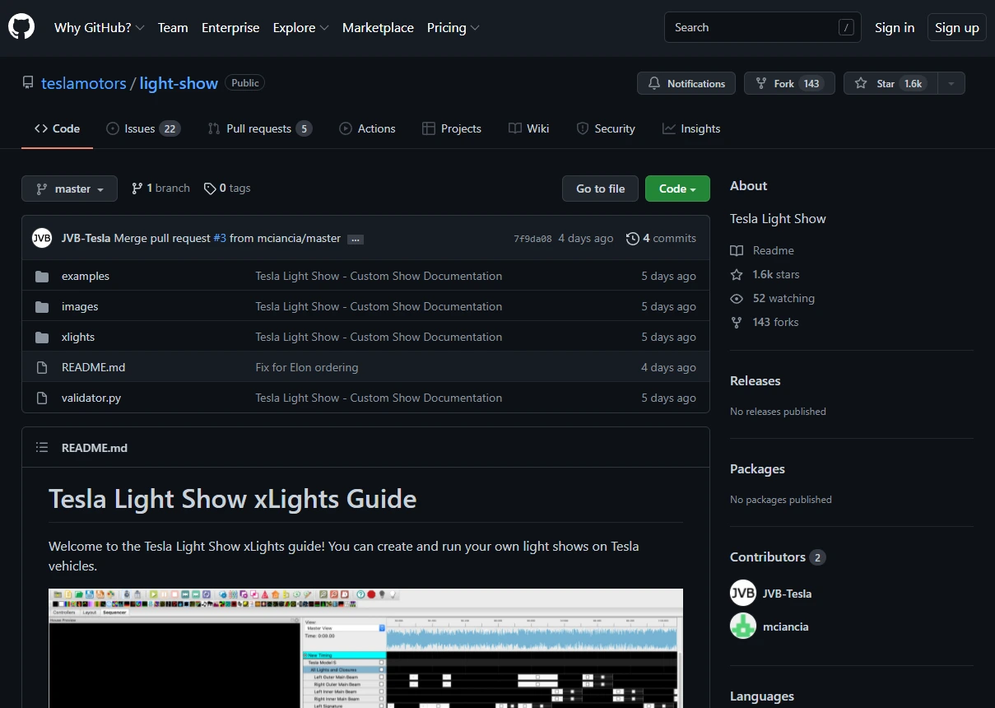The image size is (995, 708).
Task: Switch to the Insights tab
Action: (x=691, y=128)
